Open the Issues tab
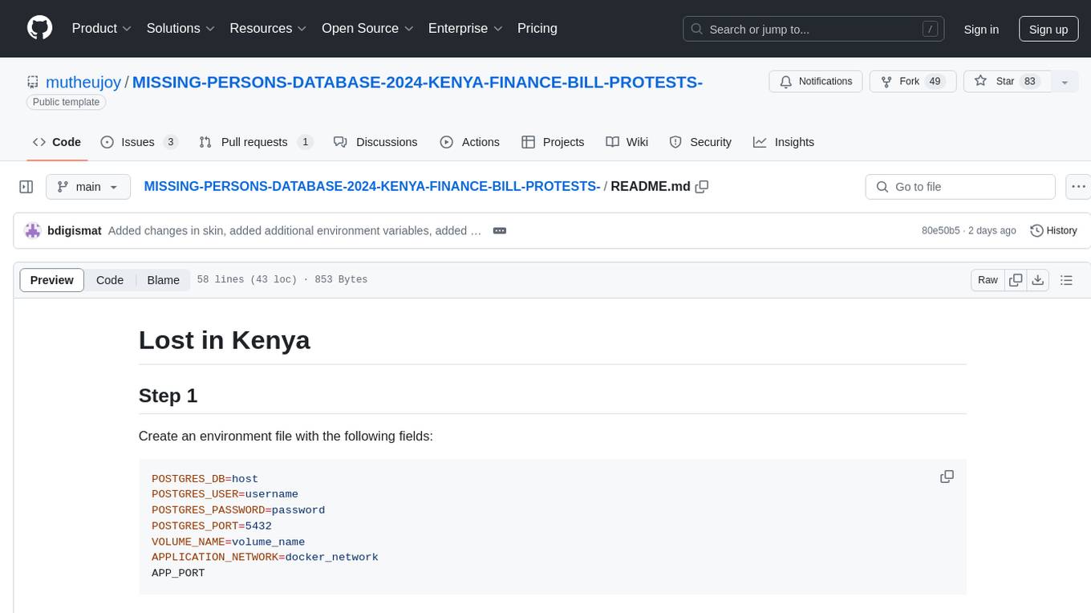 point(139,142)
